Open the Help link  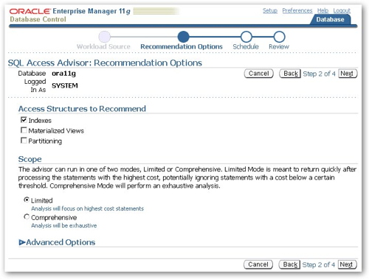(323, 10)
